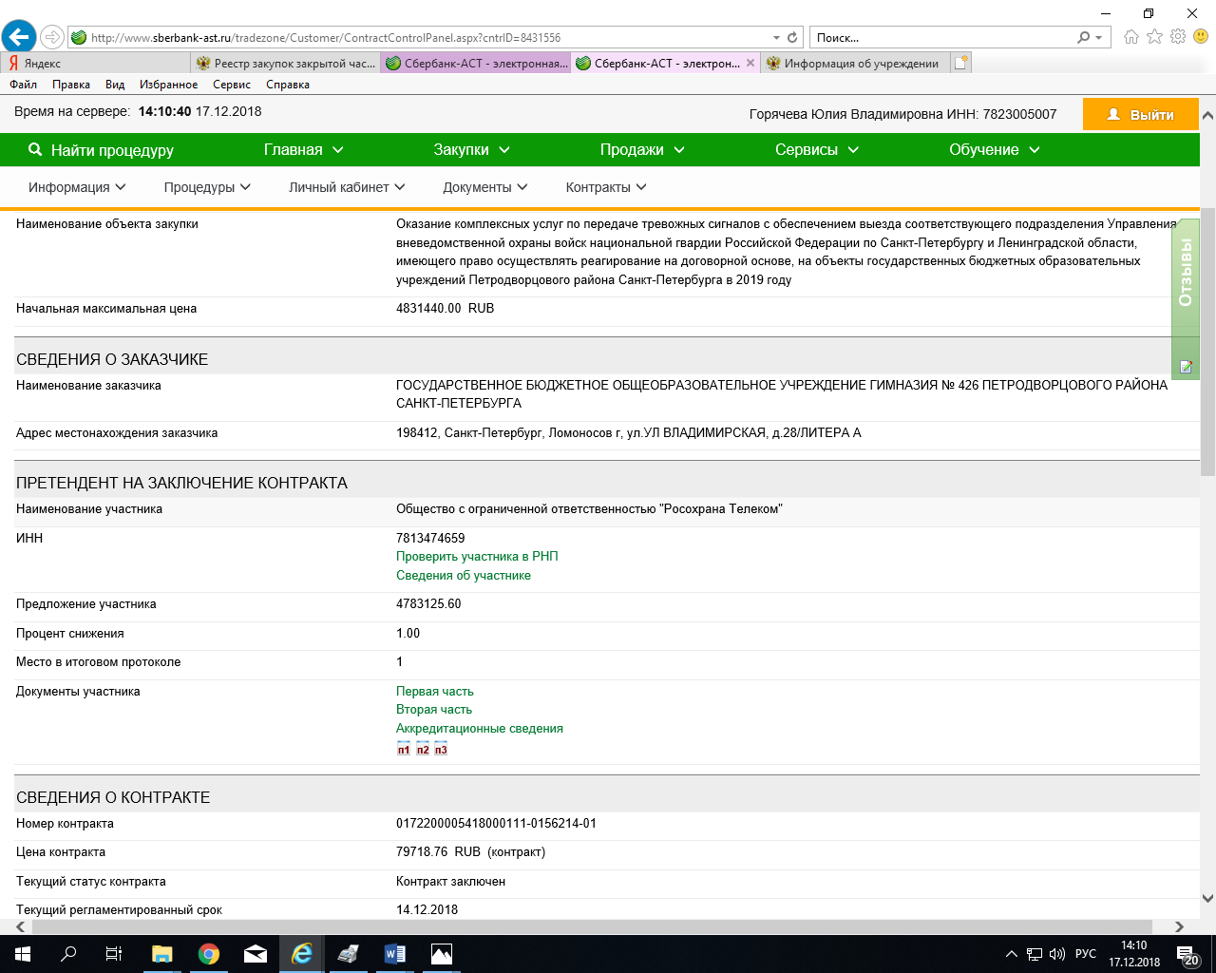Switch to first Сбербанк-АСТ - электронная tab
Image resolution: width=1216 pixels, height=973 pixels.
[x=476, y=64]
